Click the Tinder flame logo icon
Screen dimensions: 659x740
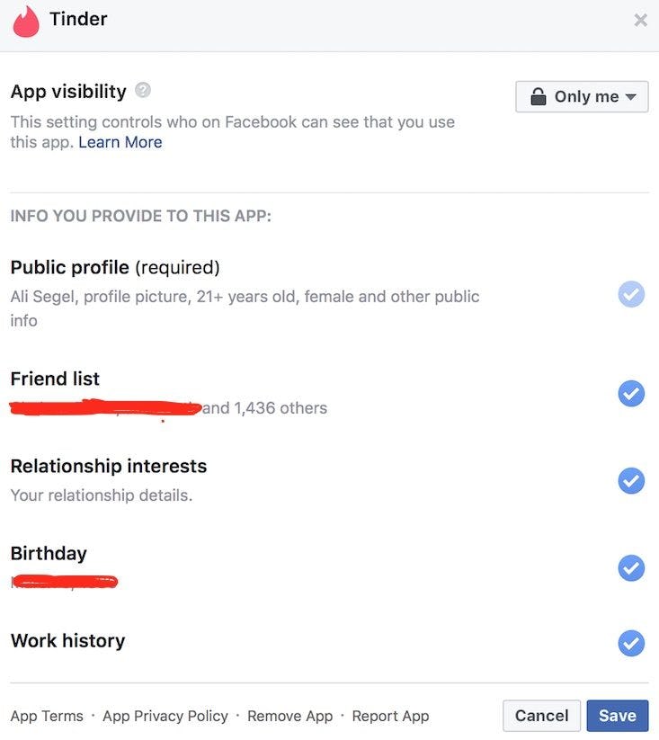[x=26, y=21]
